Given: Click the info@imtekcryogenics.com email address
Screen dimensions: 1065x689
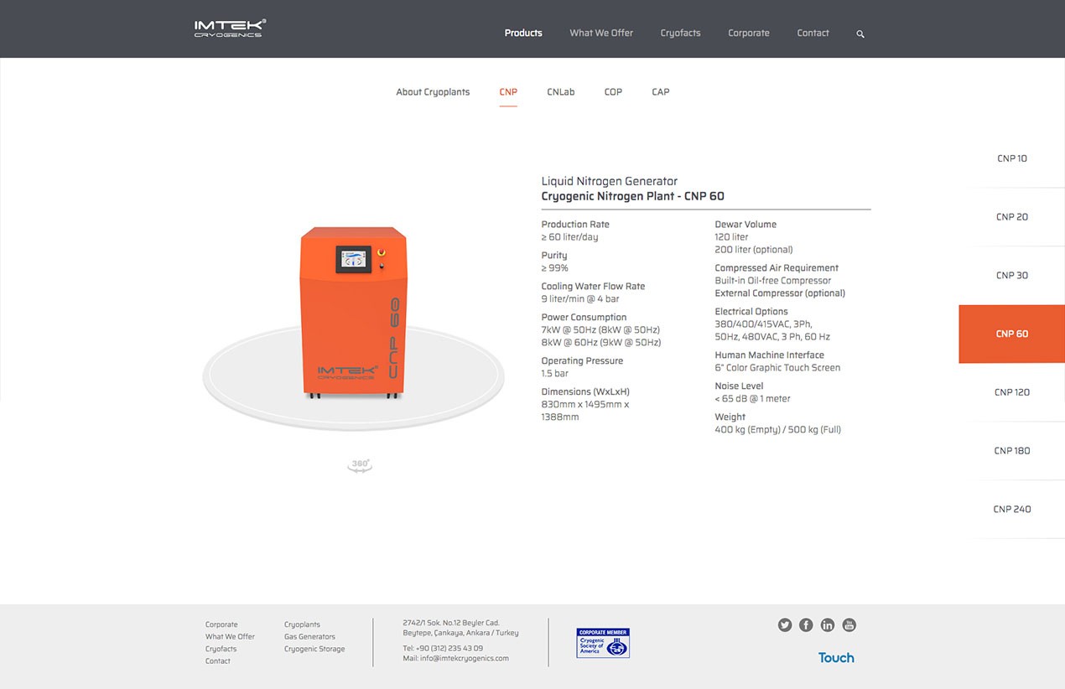Looking at the screenshot, I should 465,659.
